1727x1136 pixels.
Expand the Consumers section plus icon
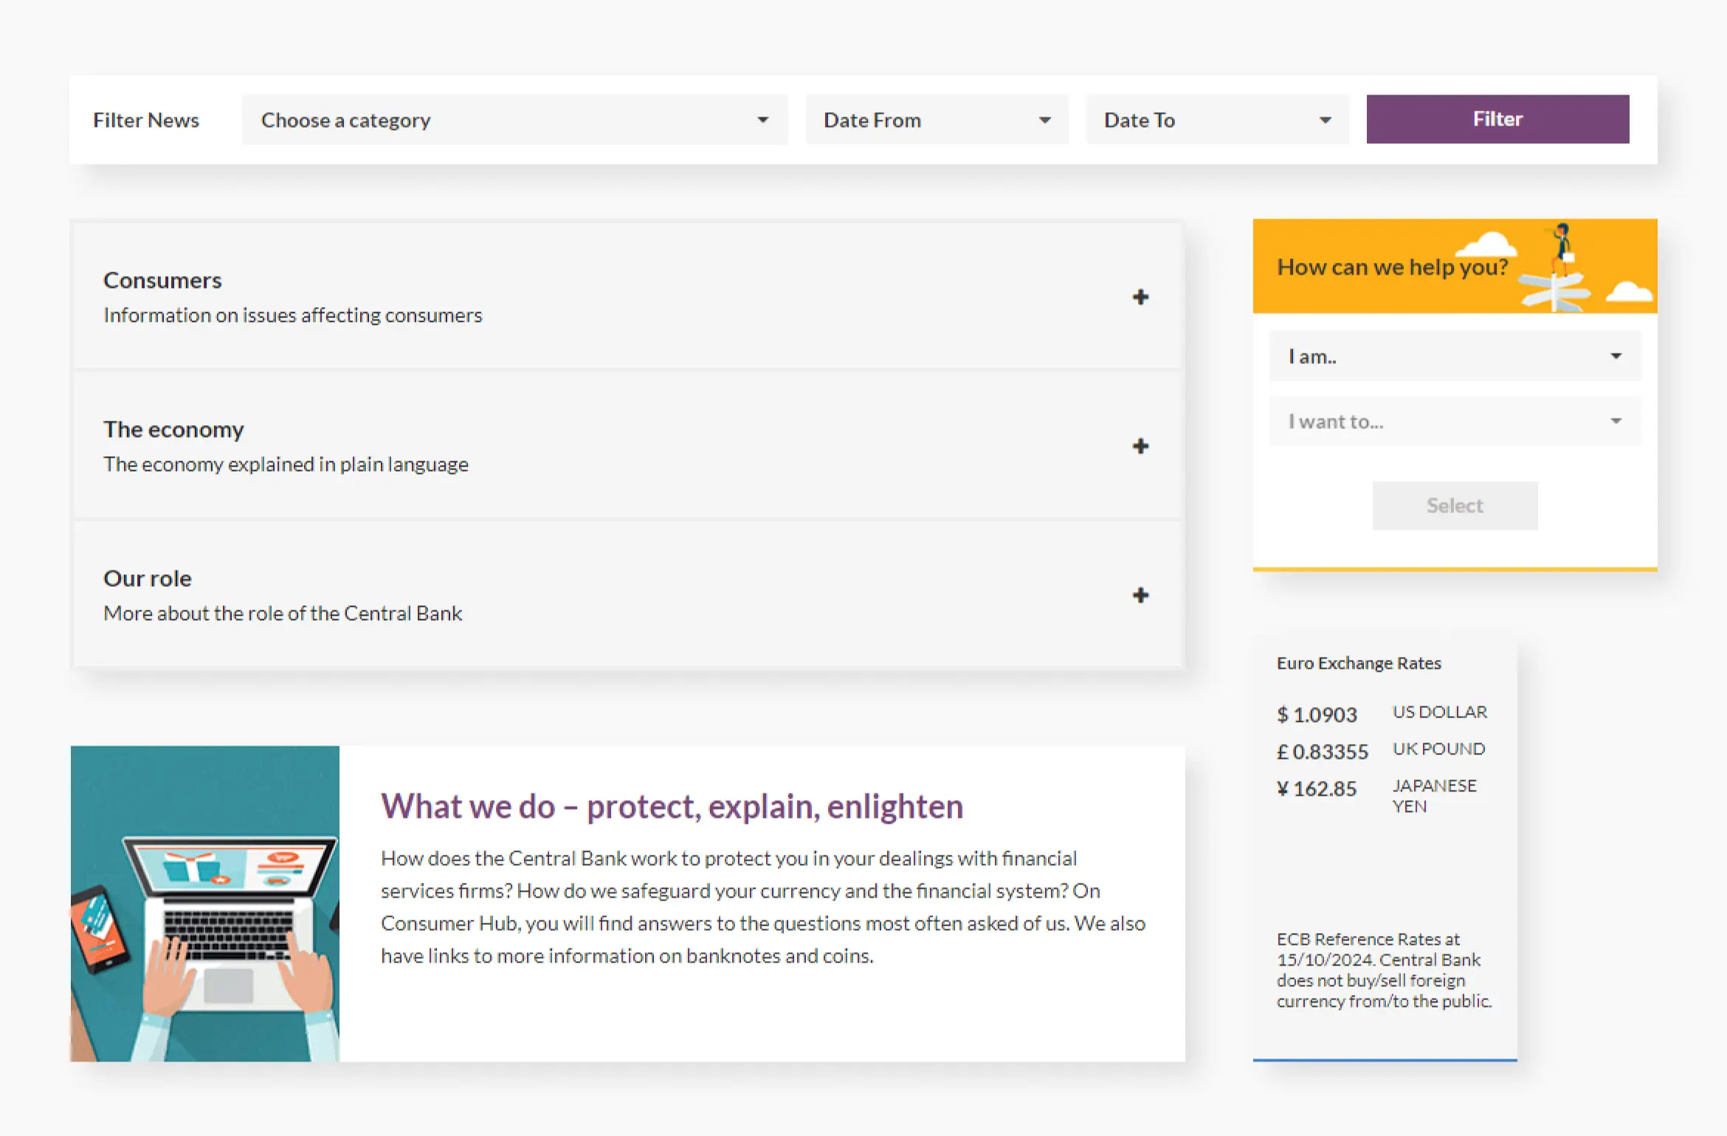1140,297
